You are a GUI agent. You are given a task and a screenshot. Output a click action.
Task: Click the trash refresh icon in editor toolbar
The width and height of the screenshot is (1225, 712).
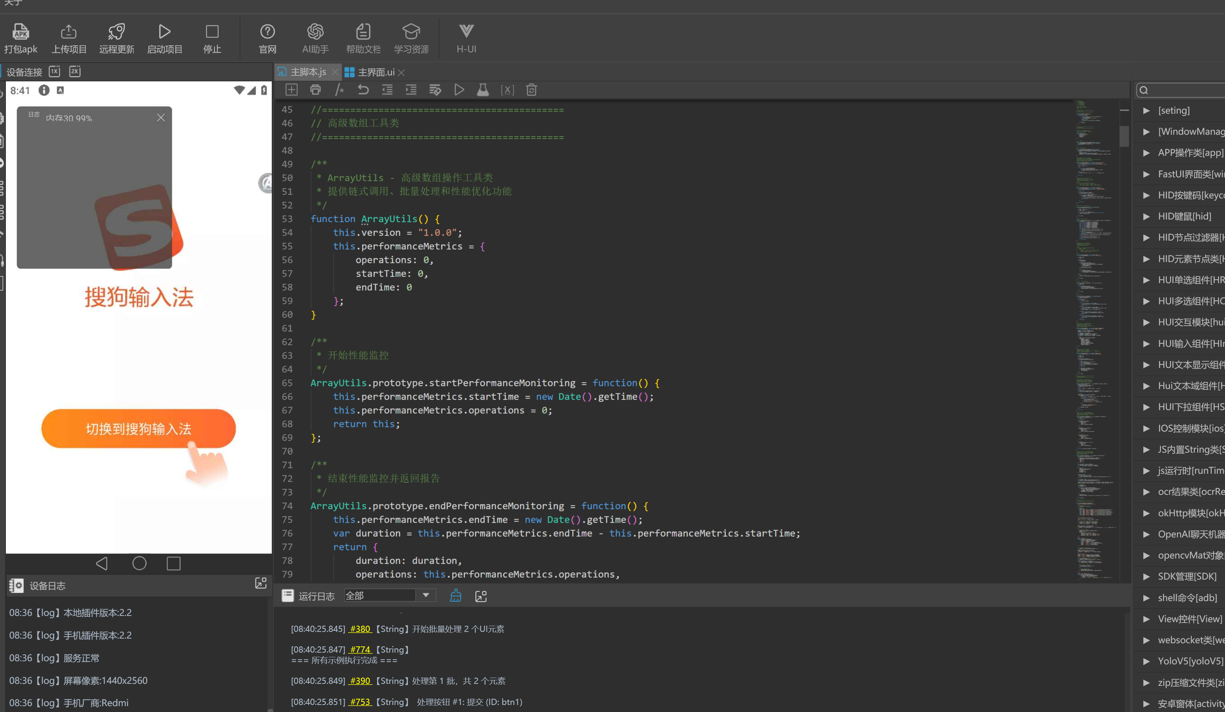click(x=531, y=90)
